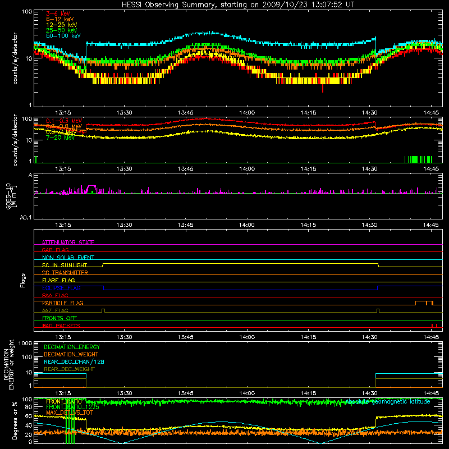Select the Degrees or % axis title
Image resolution: width=449 pixels, height=449 pixels.
(15, 420)
